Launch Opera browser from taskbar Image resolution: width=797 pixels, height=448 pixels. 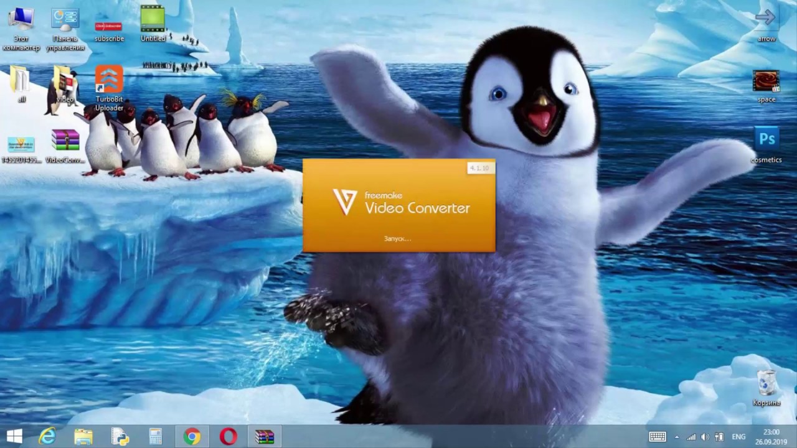[x=228, y=437]
